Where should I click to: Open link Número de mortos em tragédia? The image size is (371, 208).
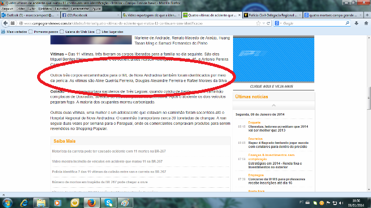(x=100, y=182)
